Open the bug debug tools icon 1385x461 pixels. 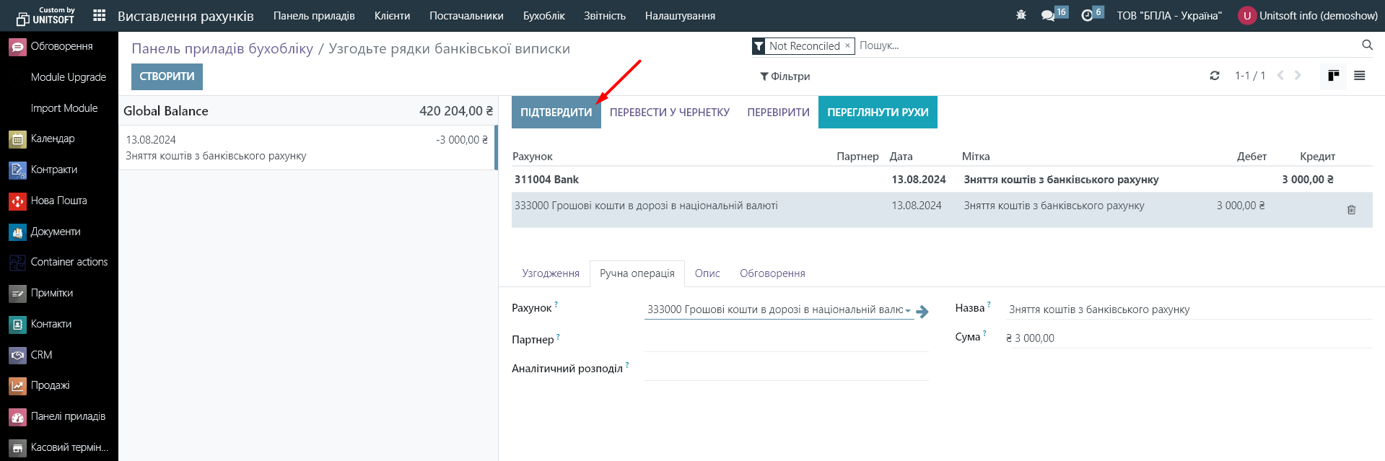tap(1021, 15)
